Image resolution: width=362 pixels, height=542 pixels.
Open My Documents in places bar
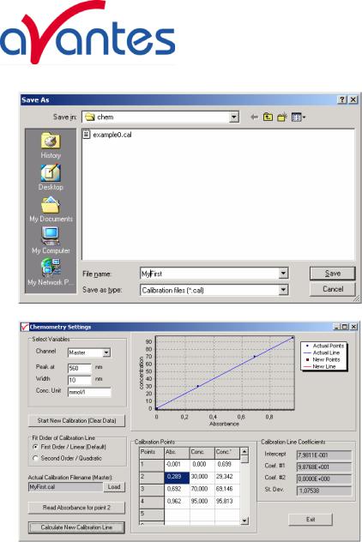51,209
